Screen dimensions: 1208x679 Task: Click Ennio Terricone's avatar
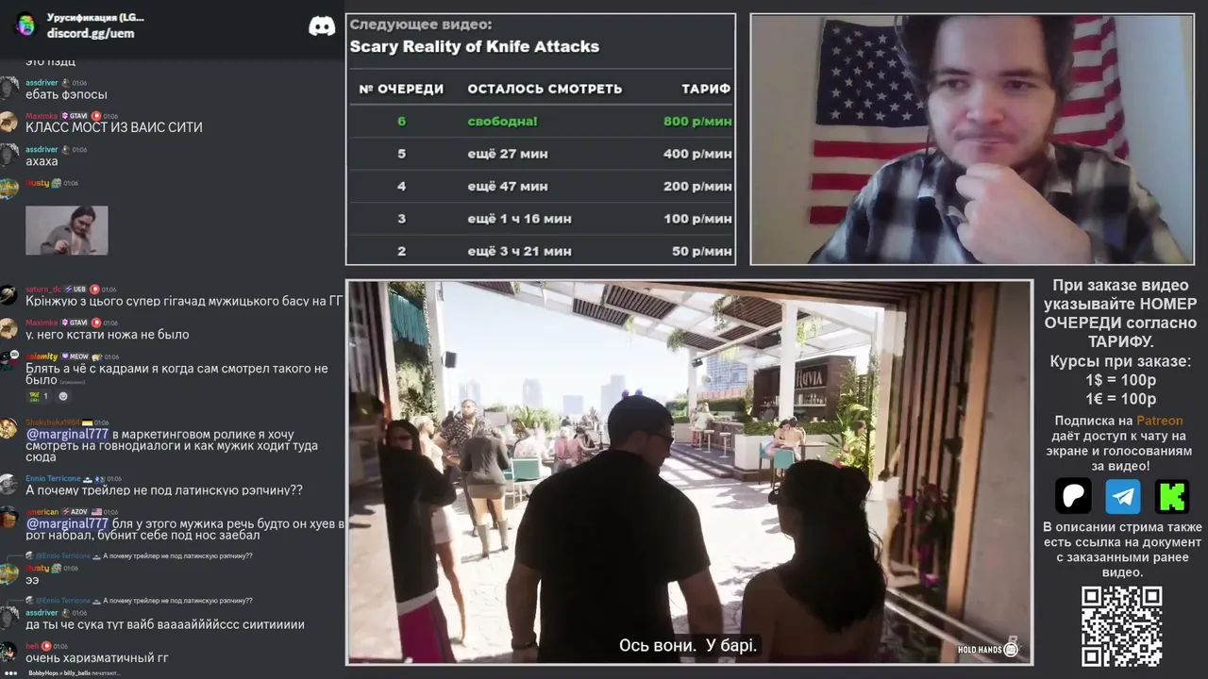click(8, 485)
